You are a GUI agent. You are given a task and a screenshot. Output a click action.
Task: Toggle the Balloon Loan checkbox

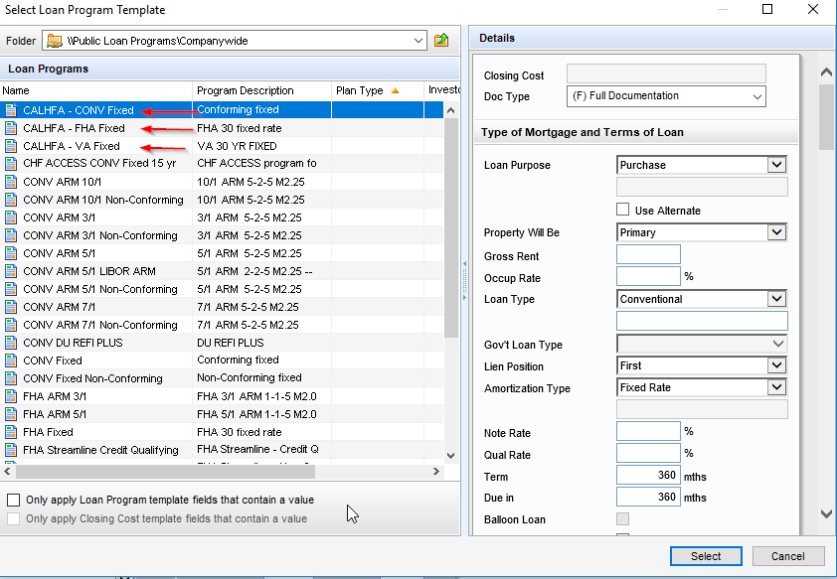pos(622,518)
